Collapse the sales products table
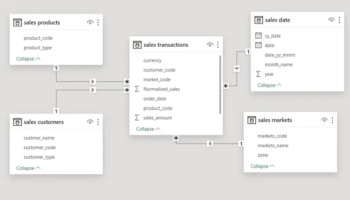 [28, 59]
